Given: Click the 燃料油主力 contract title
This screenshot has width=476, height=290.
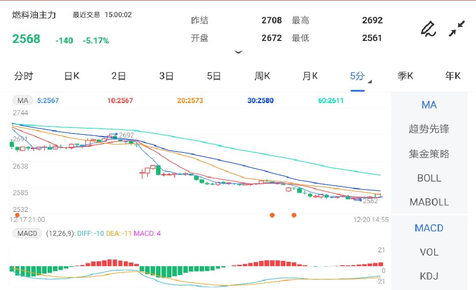Looking at the screenshot, I should (34, 15).
